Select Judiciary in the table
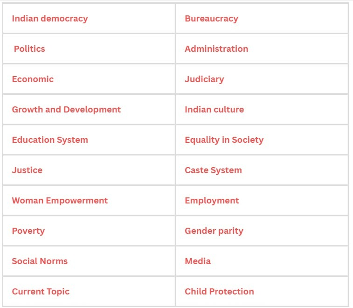The image size is (353, 308). pos(204,79)
